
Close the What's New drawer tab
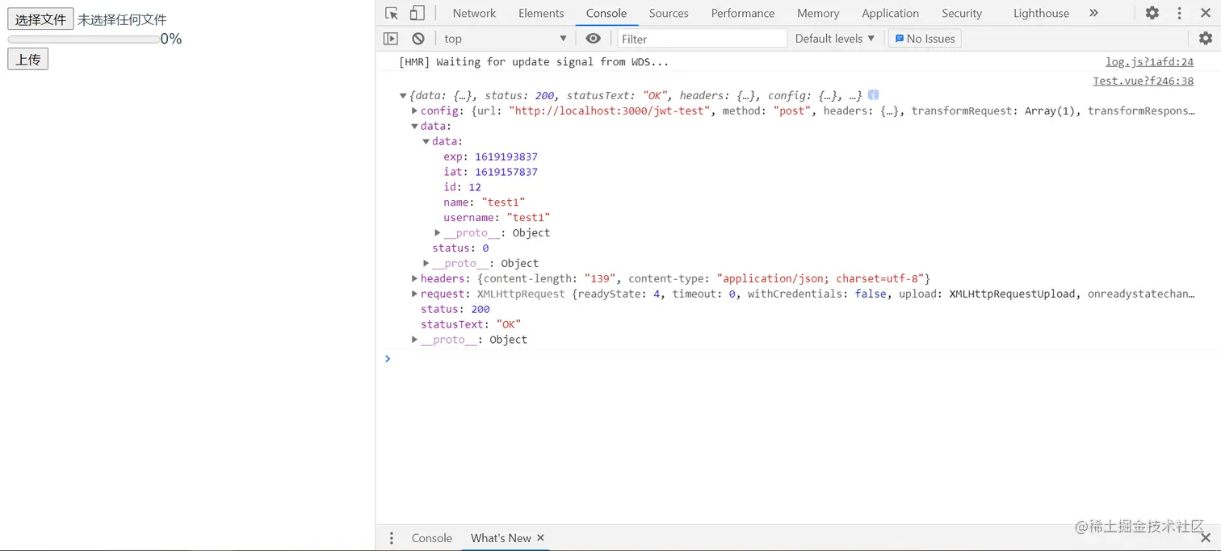tap(541, 538)
